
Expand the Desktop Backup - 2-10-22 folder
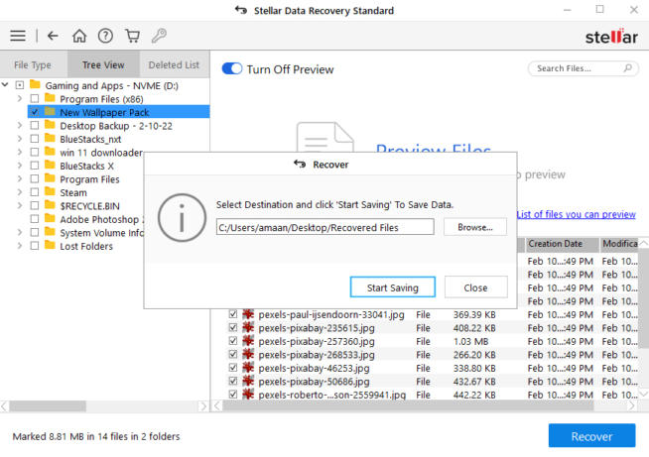point(20,125)
